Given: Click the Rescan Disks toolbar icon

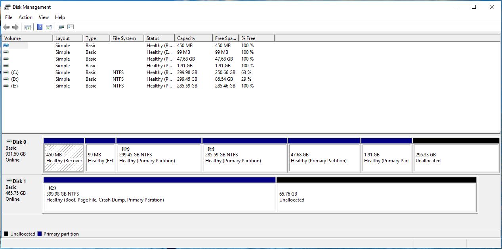Looking at the screenshot, I should [61, 27].
